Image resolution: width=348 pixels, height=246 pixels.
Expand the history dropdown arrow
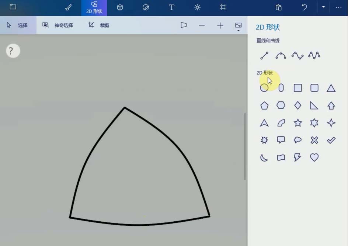point(323,7)
